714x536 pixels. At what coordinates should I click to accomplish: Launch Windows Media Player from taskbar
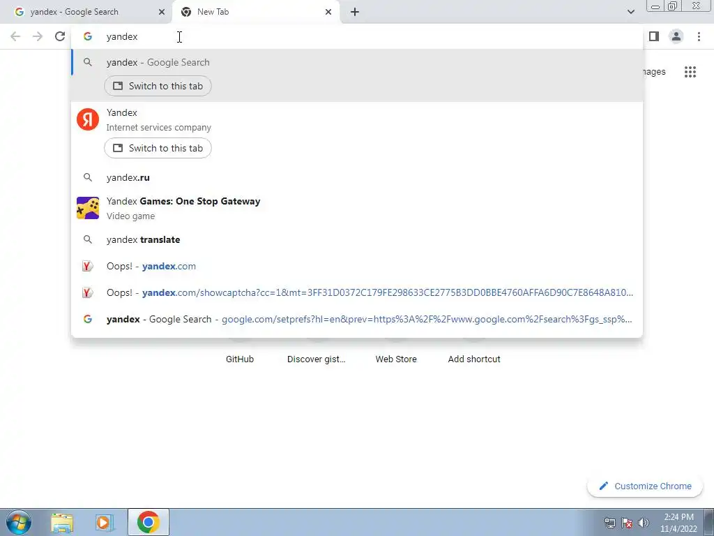(x=105, y=522)
